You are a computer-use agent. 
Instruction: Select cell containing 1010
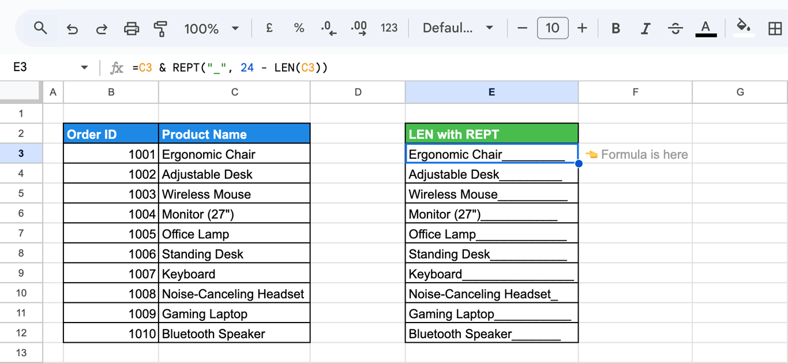pyautogui.click(x=111, y=334)
